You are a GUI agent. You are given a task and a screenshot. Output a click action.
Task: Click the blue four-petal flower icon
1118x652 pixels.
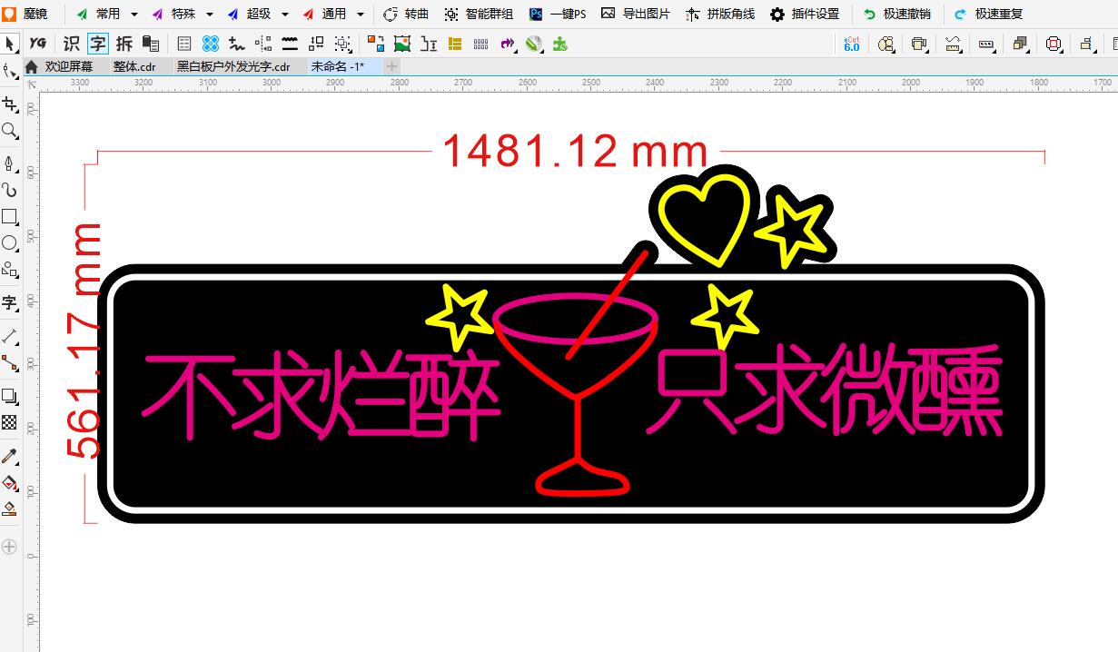pyautogui.click(x=211, y=43)
